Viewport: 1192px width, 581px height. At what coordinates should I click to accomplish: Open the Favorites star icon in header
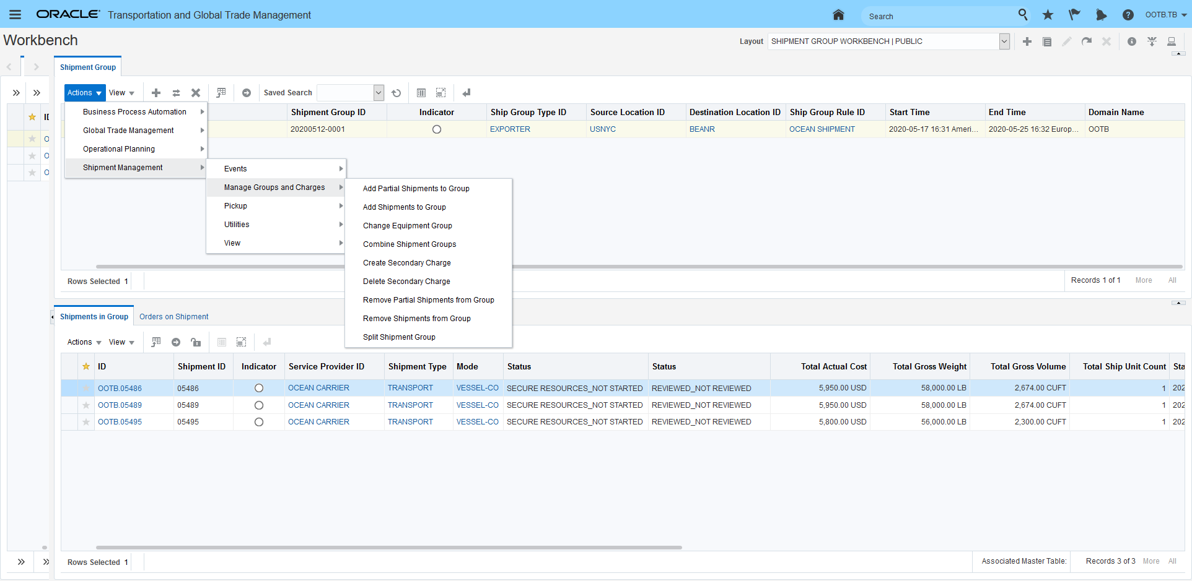click(x=1048, y=15)
